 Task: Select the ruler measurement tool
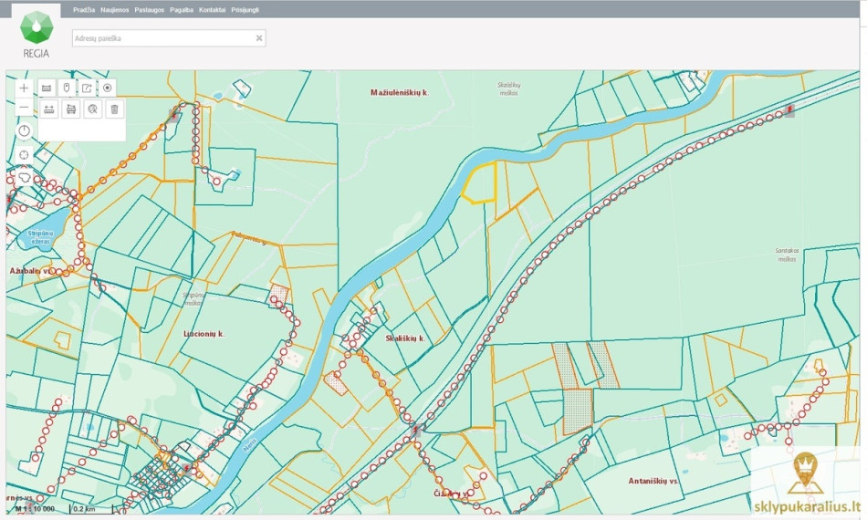coord(47,88)
